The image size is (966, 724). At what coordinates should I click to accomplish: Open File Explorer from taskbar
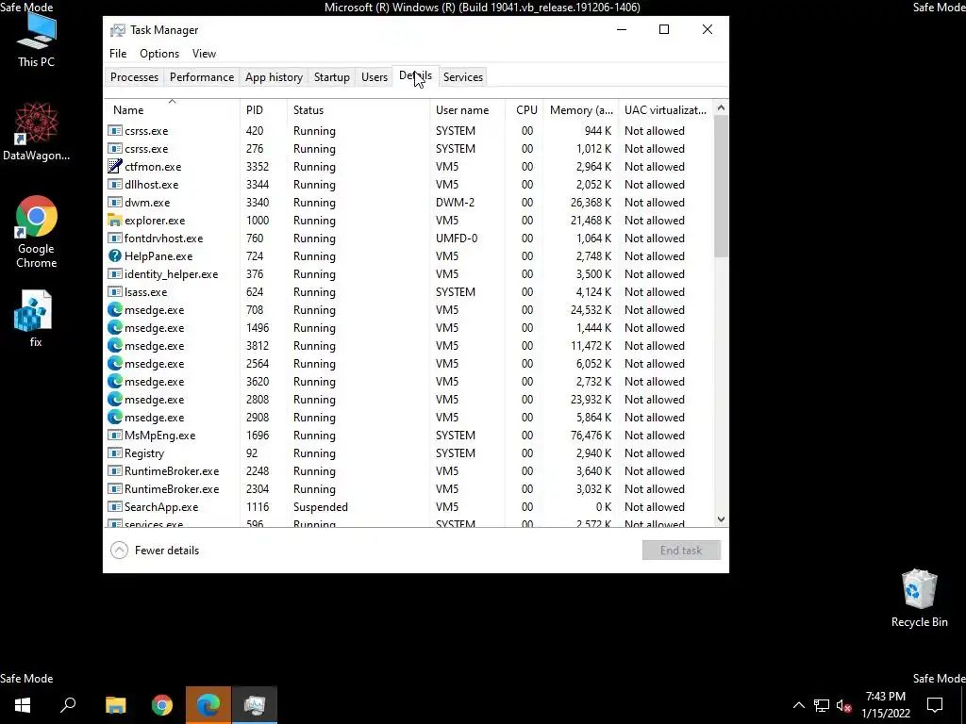coord(115,705)
